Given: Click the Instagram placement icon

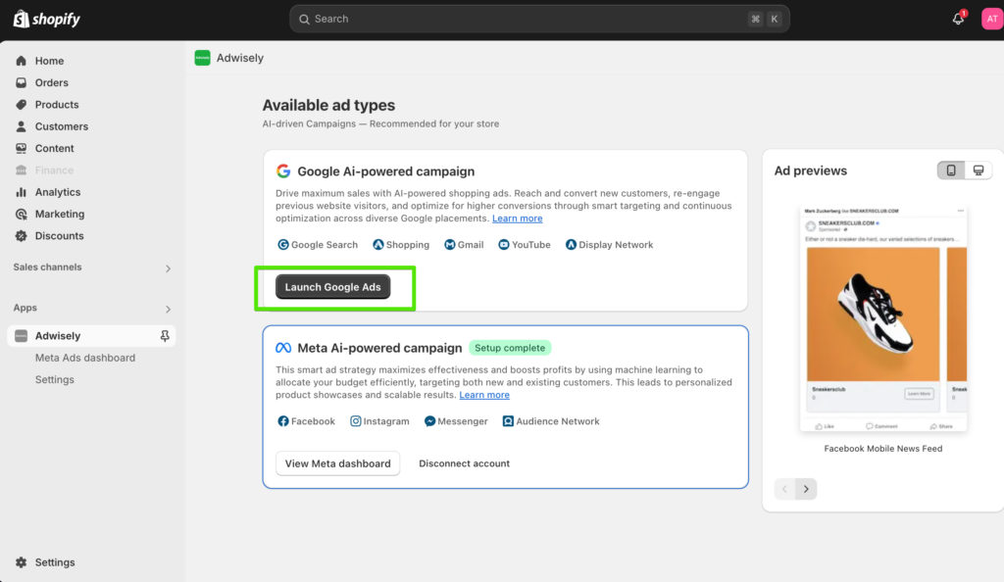Looking at the screenshot, I should pyautogui.click(x=355, y=421).
